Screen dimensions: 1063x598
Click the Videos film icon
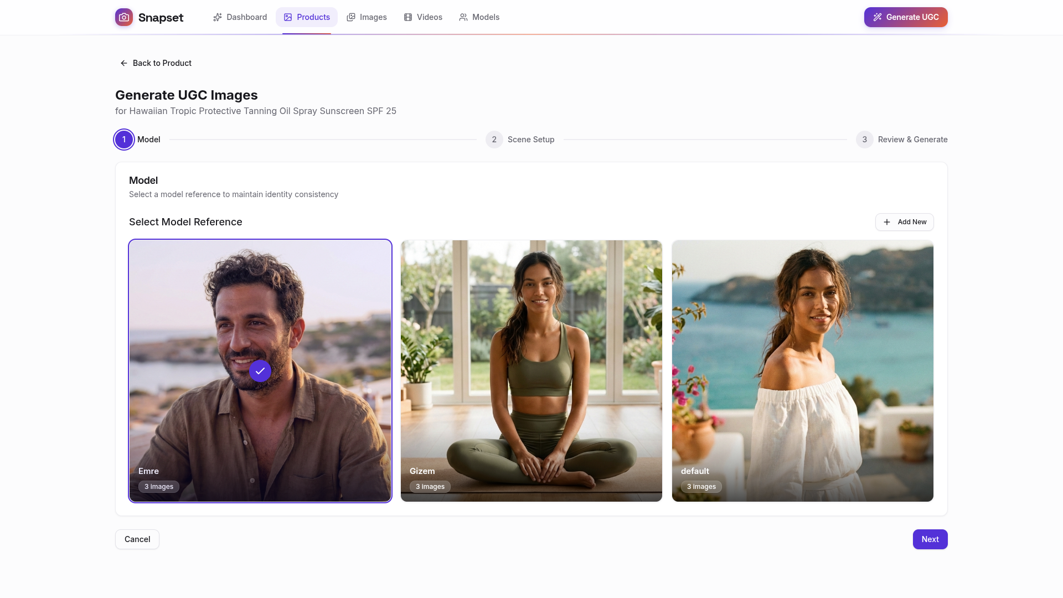click(408, 17)
